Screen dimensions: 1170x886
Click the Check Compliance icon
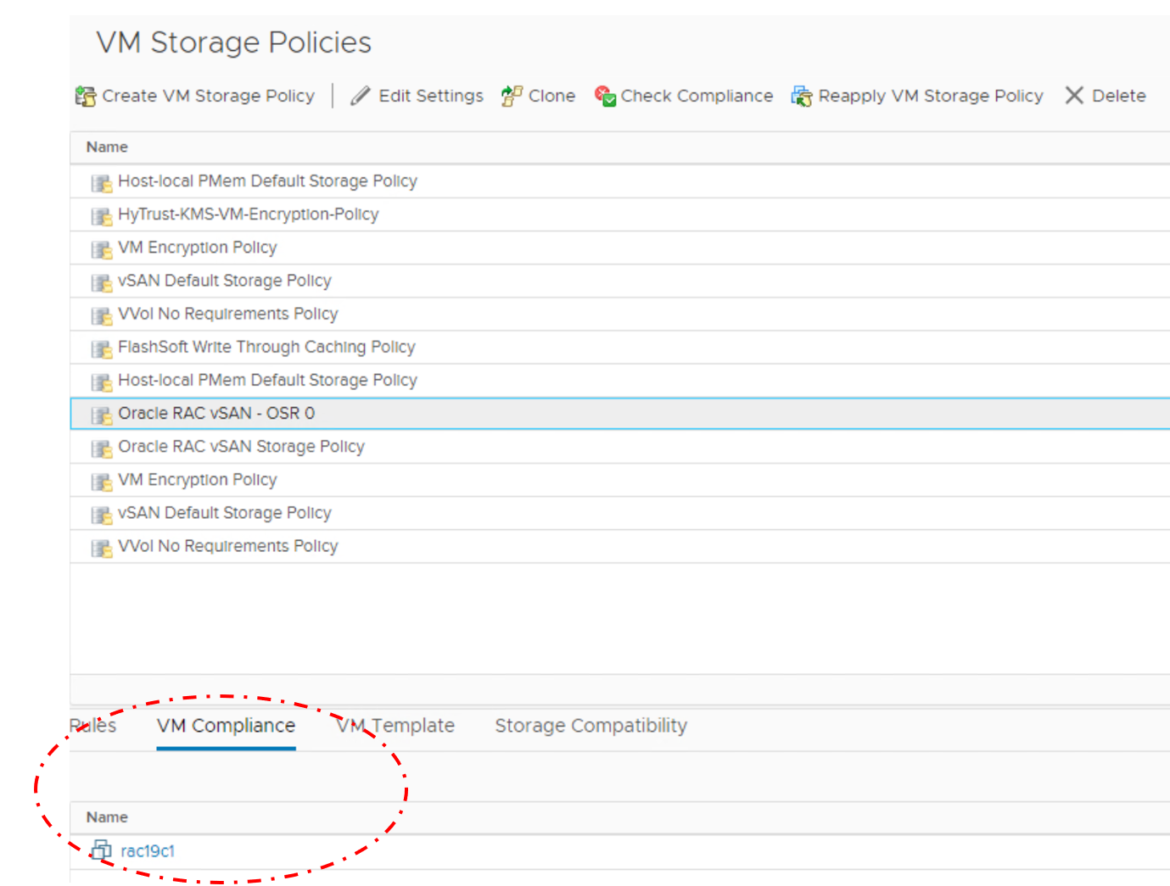(605, 96)
